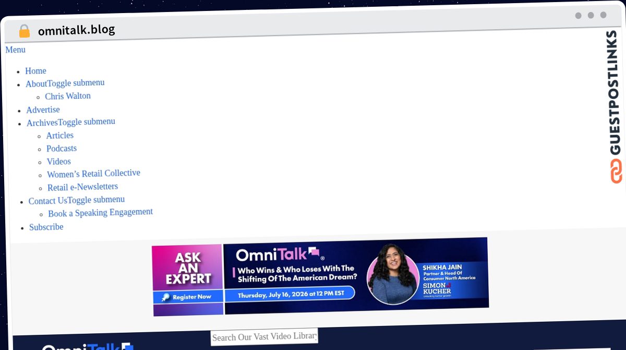Click the Register Now banner button
Screen dimensions: 626x350
tap(188, 297)
